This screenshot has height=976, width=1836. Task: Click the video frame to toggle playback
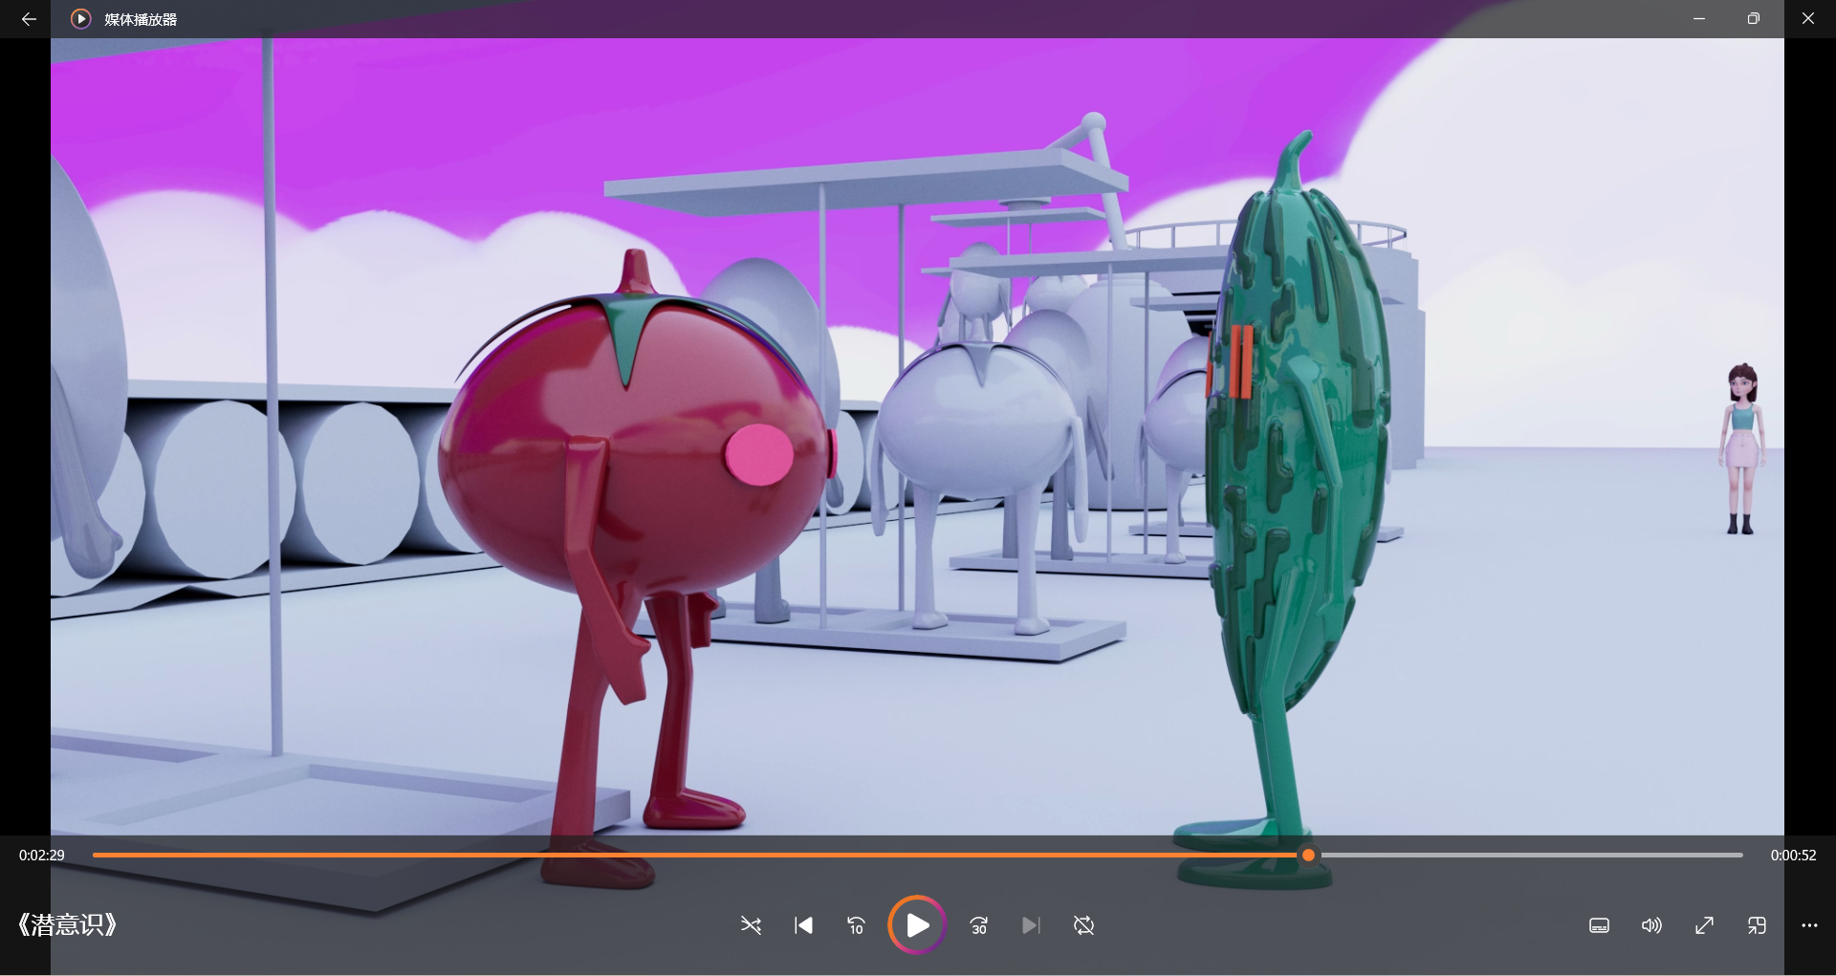[x=917, y=436]
